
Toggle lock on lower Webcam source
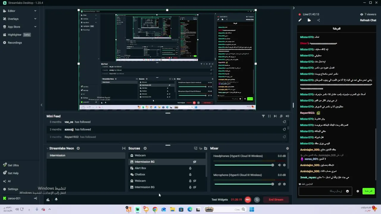[x=190, y=181]
